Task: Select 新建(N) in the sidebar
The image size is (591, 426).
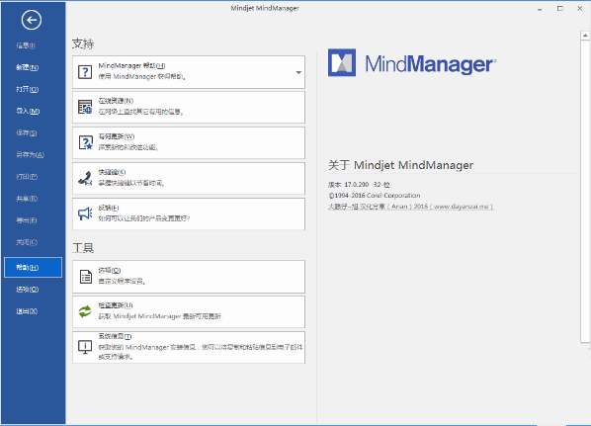Action: (x=27, y=67)
